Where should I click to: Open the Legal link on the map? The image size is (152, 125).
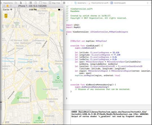coord(7,122)
